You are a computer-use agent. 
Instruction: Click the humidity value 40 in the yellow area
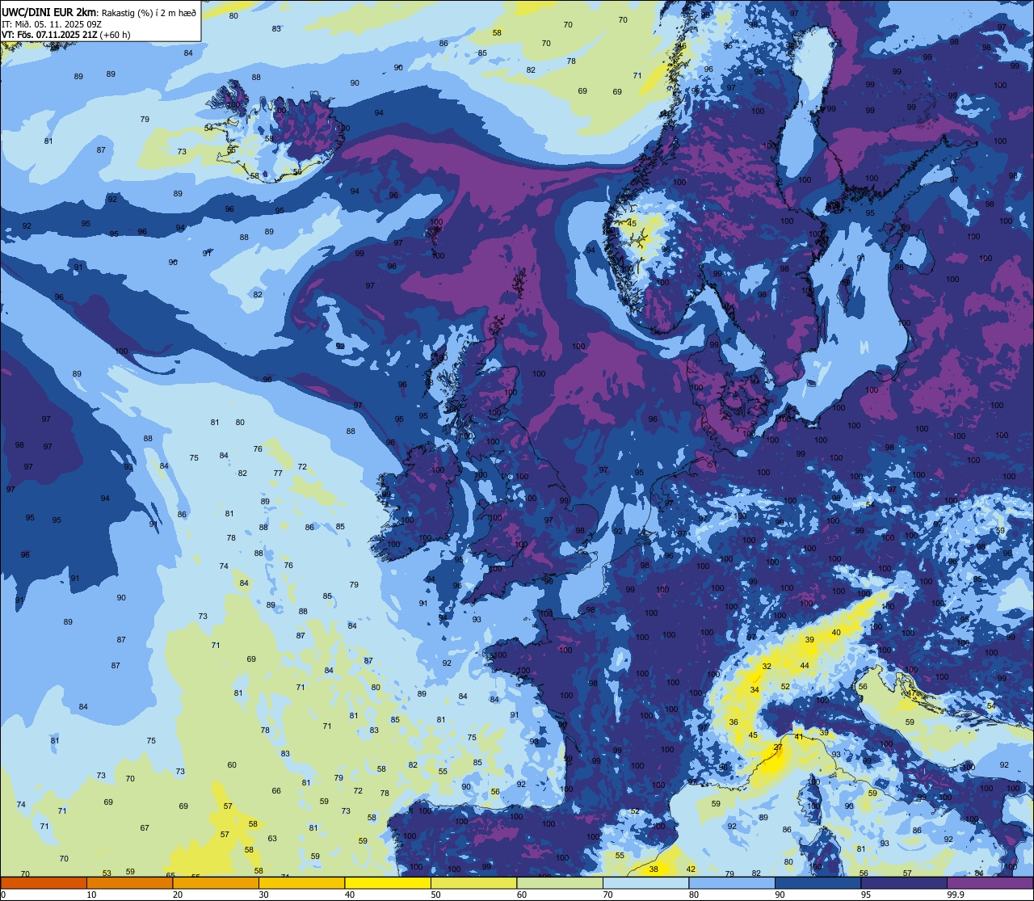point(836,633)
